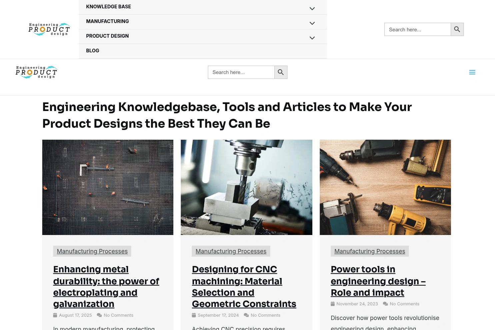Click No Comments on the power tools article
This screenshot has height=330, width=495.
coord(404,304)
